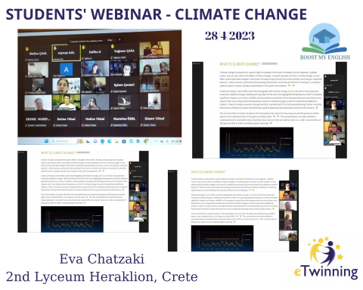Open the Windows Start menu icon
This screenshot has width=363, height=290.
pos(46,141)
